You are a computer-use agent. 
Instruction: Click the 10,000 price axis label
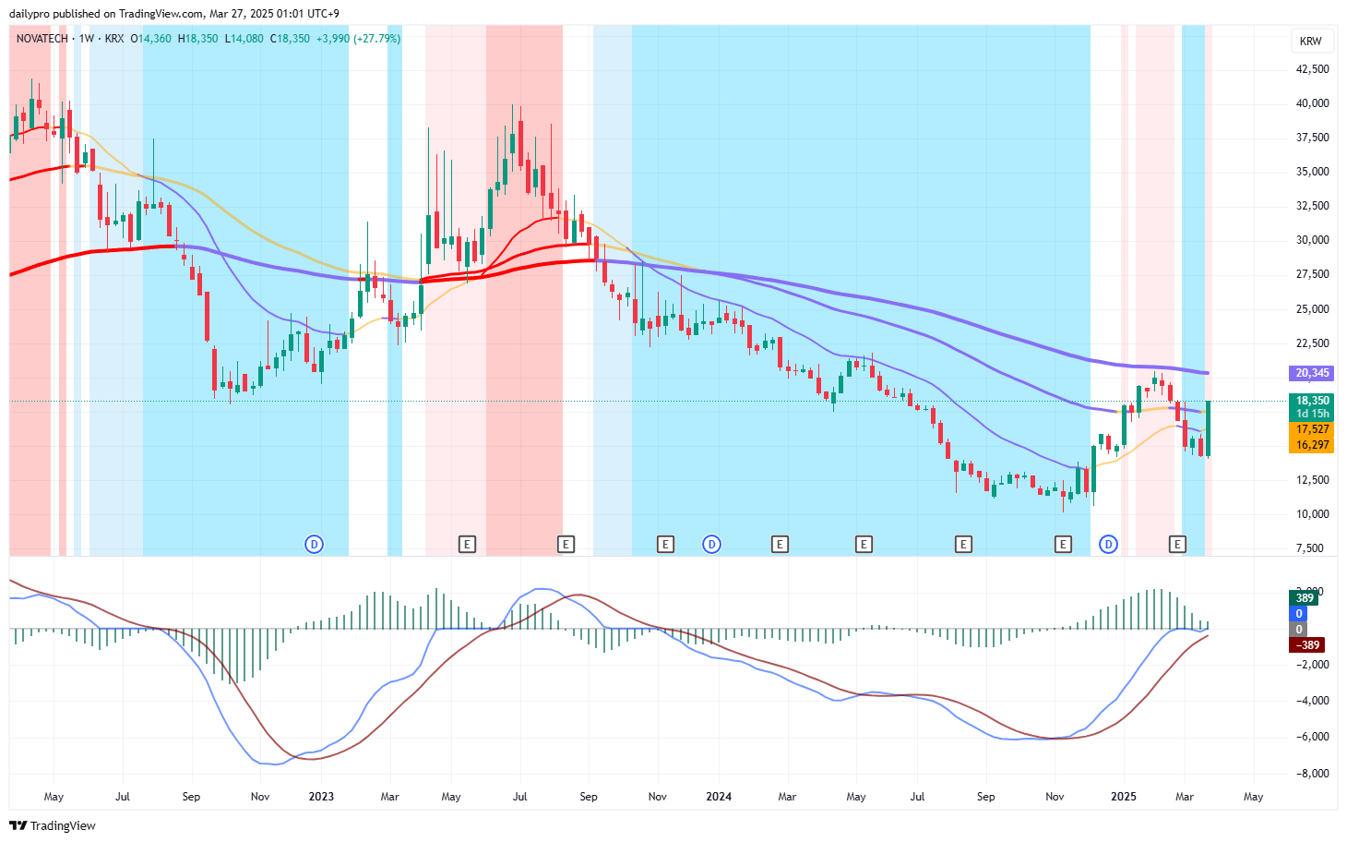pyautogui.click(x=1312, y=514)
